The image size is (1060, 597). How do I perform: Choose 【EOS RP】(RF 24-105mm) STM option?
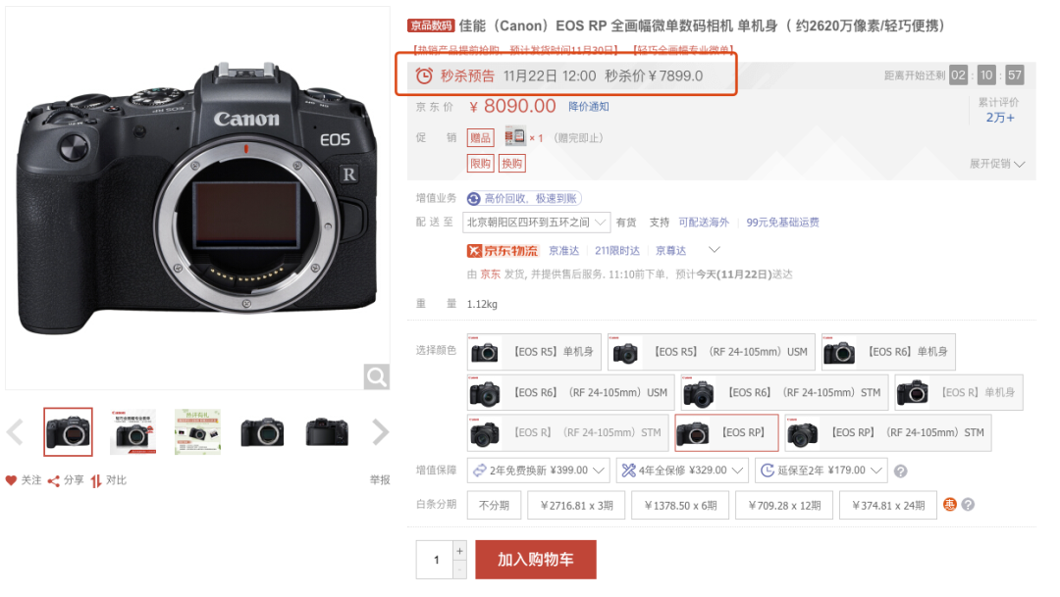tap(887, 433)
